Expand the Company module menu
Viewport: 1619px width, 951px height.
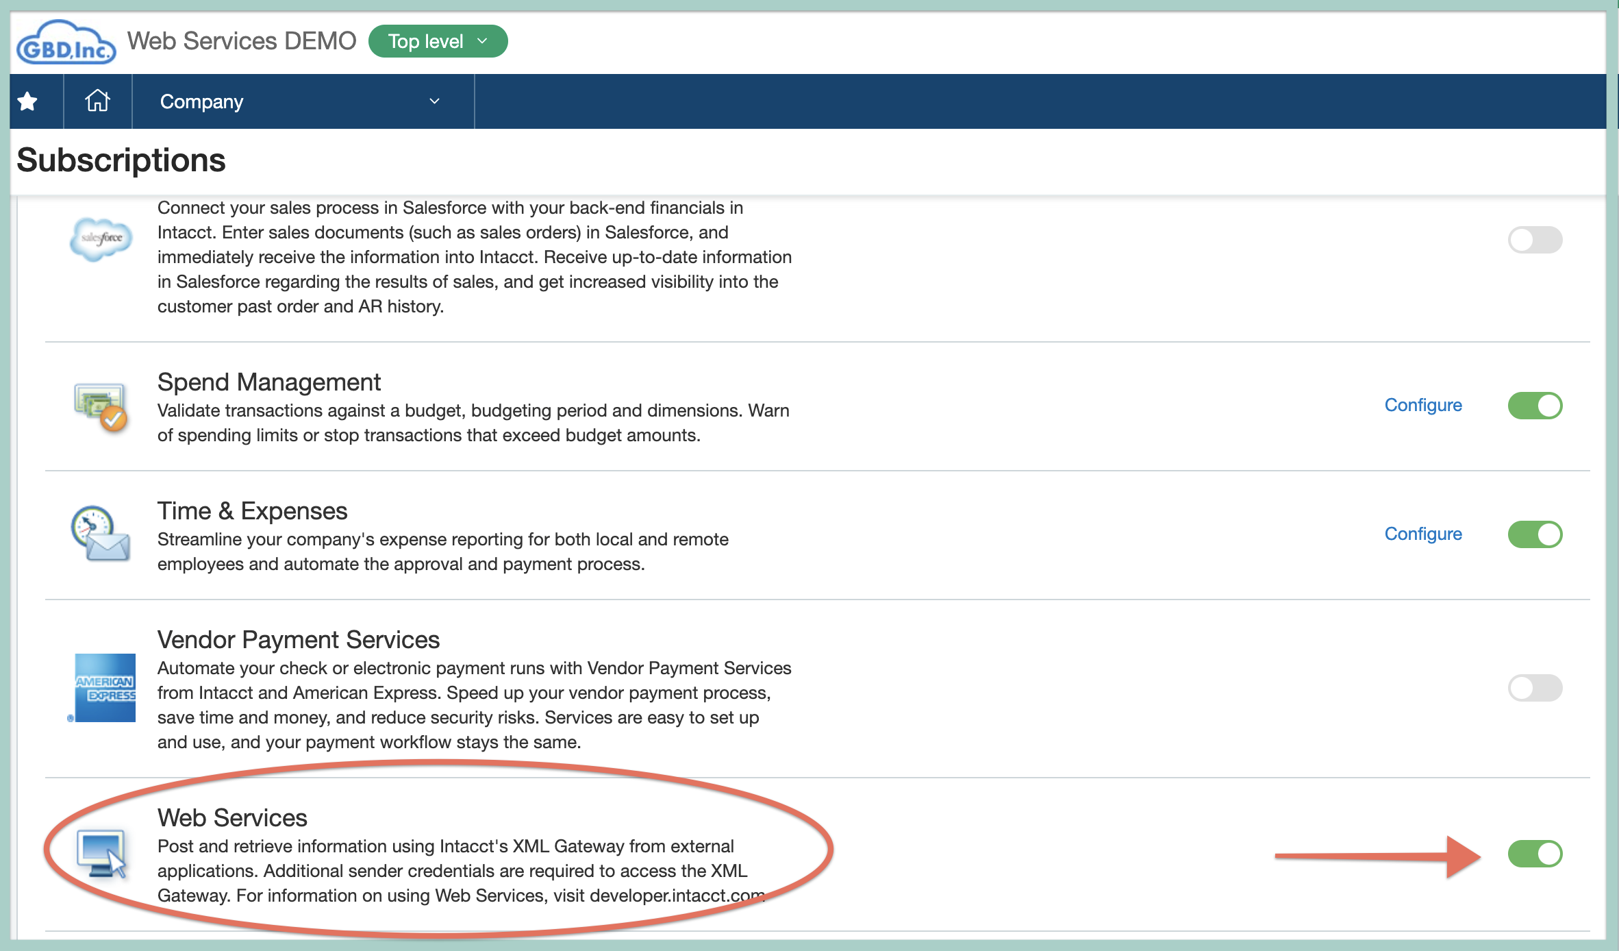click(303, 101)
